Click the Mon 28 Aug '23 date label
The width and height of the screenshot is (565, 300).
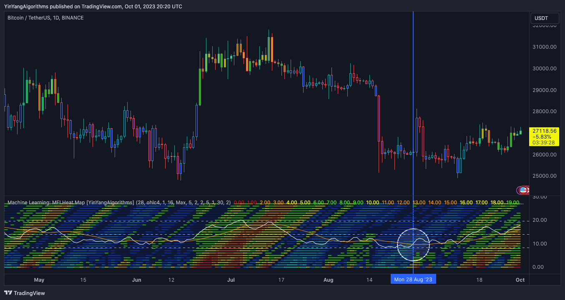(413, 280)
